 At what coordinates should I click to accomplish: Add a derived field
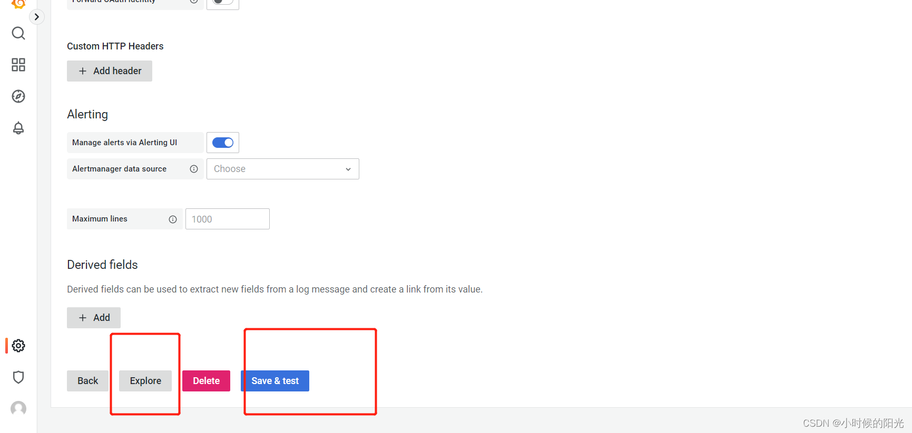94,318
